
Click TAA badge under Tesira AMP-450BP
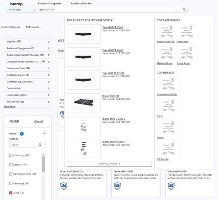click(x=171, y=186)
